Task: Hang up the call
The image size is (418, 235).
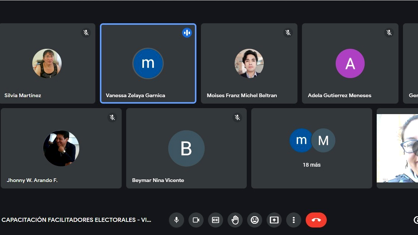Action: (316, 220)
